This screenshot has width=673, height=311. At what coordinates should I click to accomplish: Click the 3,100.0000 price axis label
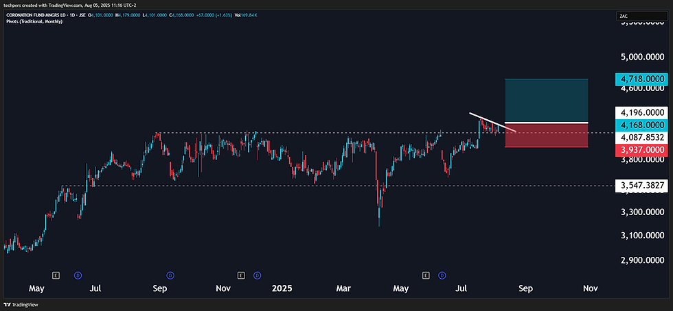641,236
